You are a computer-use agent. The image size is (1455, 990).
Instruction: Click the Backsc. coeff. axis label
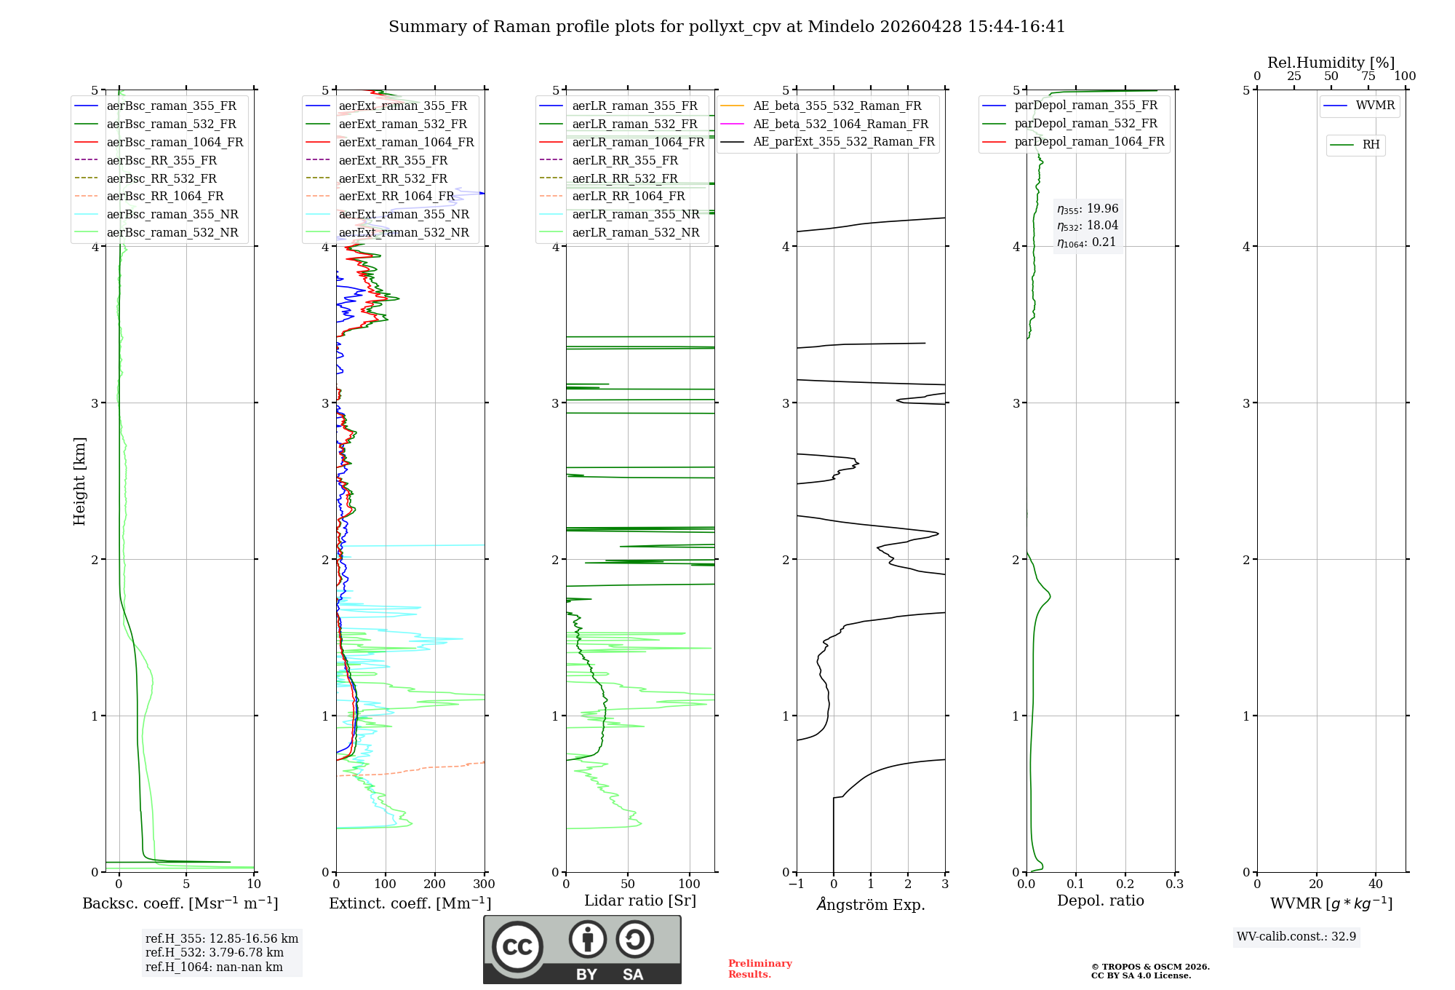click(180, 903)
